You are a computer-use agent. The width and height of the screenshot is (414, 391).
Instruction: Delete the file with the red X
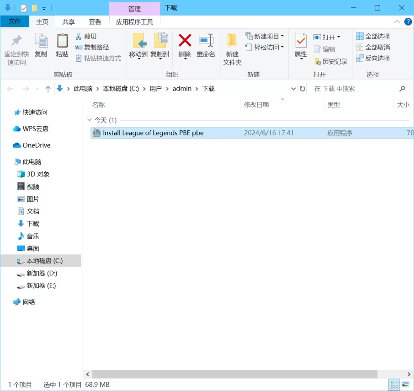(x=185, y=40)
